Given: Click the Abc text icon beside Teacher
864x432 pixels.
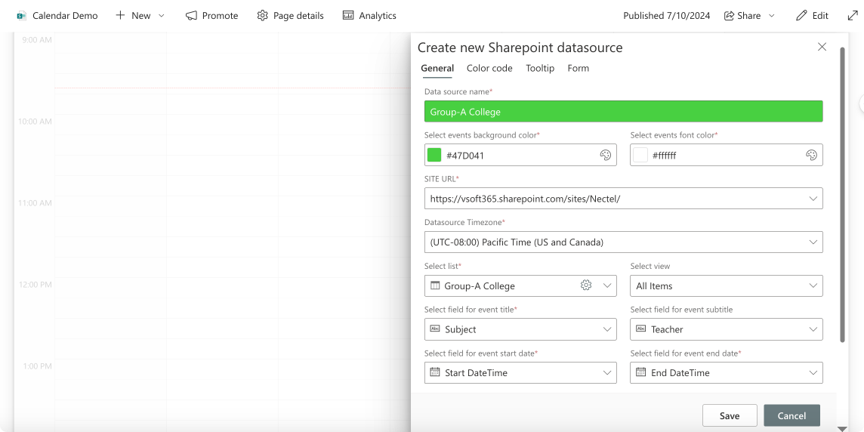Looking at the screenshot, I should pyautogui.click(x=641, y=329).
